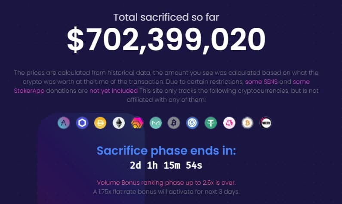Choose the Ethereum diamond icon
The image size is (342, 204).
click(119, 123)
